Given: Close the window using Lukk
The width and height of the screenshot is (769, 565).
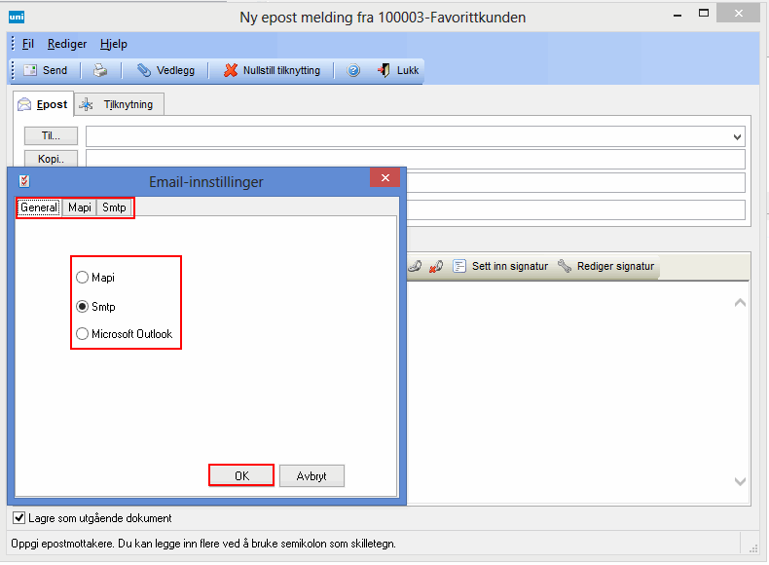Looking at the screenshot, I should point(398,70).
